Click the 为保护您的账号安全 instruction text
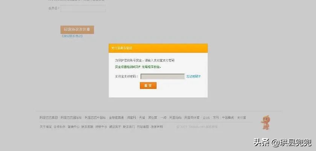 coord(145,60)
